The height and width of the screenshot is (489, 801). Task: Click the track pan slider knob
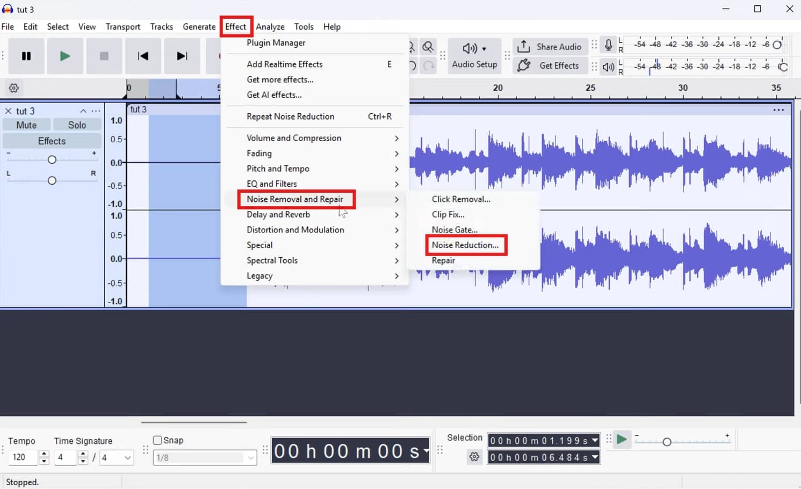pyautogui.click(x=52, y=180)
